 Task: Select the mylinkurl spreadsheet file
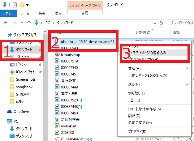coord(57,126)
